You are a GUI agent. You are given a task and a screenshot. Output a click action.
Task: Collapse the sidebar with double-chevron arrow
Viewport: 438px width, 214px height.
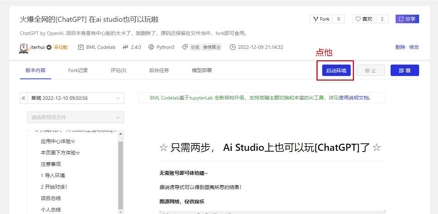(x=24, y=98)
